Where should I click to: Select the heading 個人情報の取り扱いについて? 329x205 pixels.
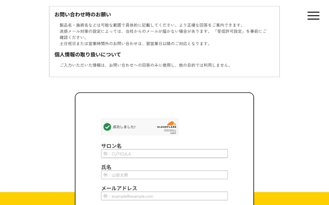[x=88, y=55]
